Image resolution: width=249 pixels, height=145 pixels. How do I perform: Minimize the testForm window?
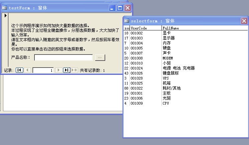(112, 8)
